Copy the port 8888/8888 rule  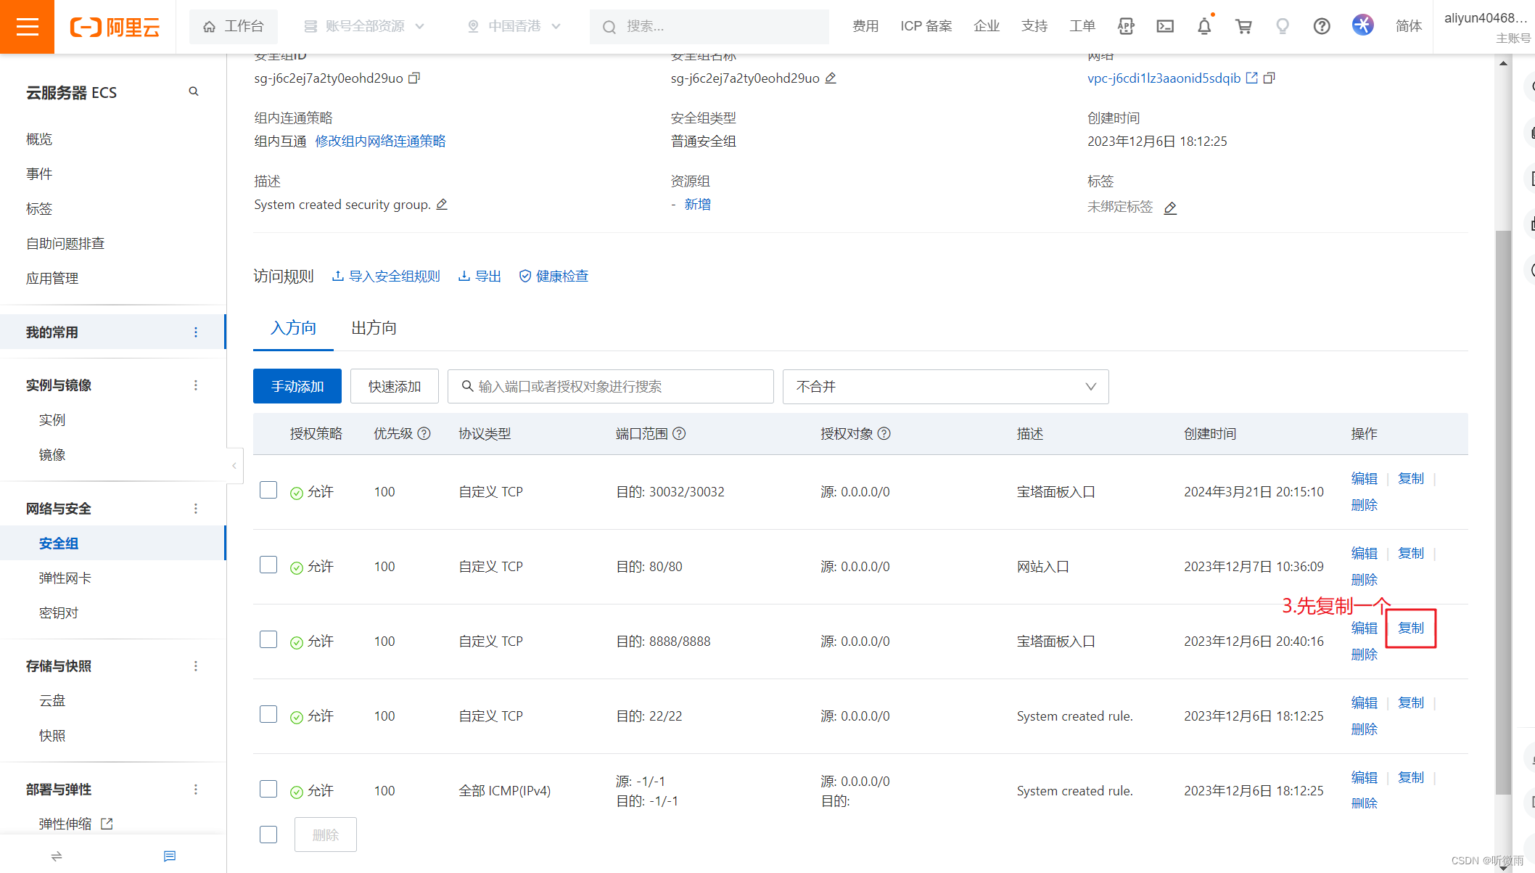click(x=1411, y=628)
